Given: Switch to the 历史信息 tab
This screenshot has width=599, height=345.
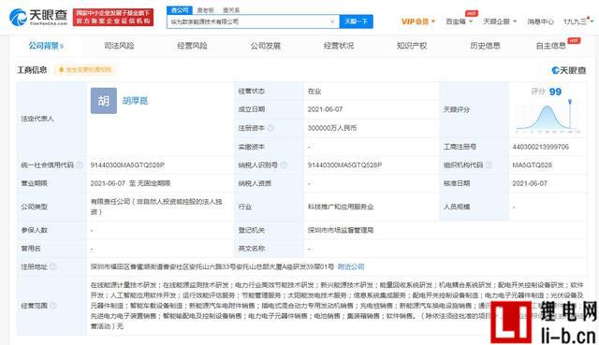Looking at the screenshot, I should tap(485, 46).
